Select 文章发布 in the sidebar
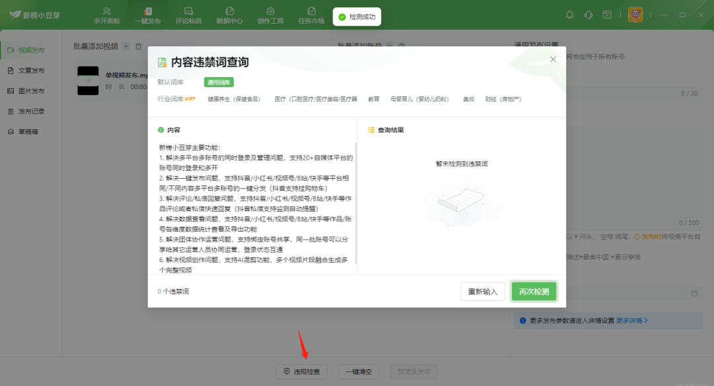Screen dimensions: 714x386 coord(31,71)
